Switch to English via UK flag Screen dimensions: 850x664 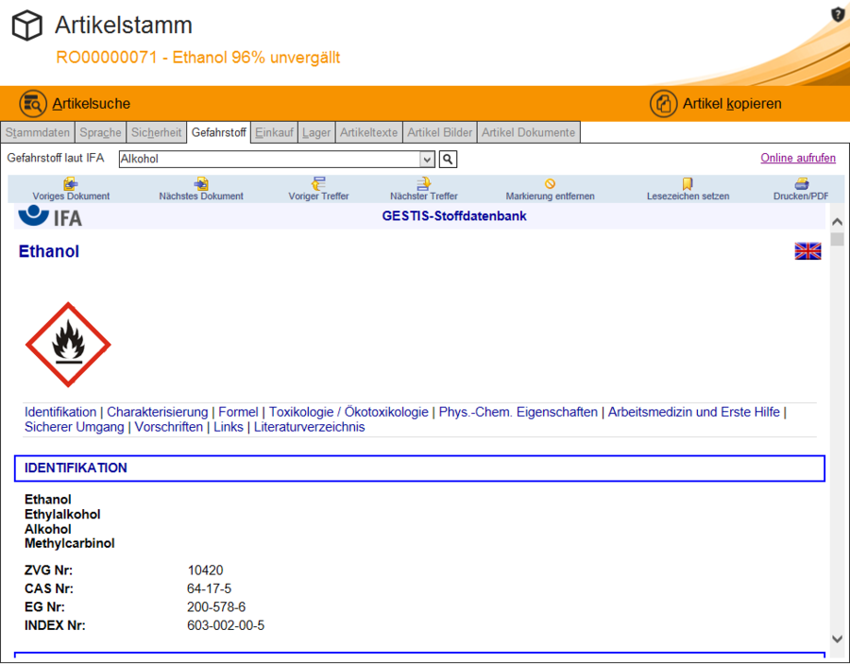[x=807, y=251]
